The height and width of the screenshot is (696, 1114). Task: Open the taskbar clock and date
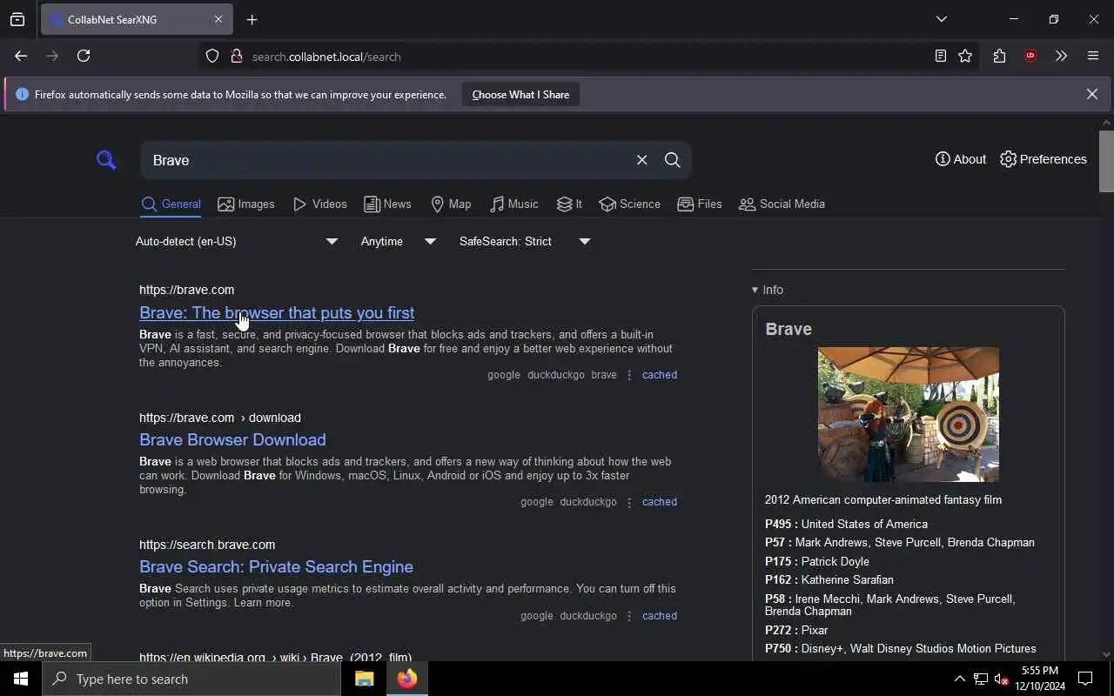(x=1040, y=679)
